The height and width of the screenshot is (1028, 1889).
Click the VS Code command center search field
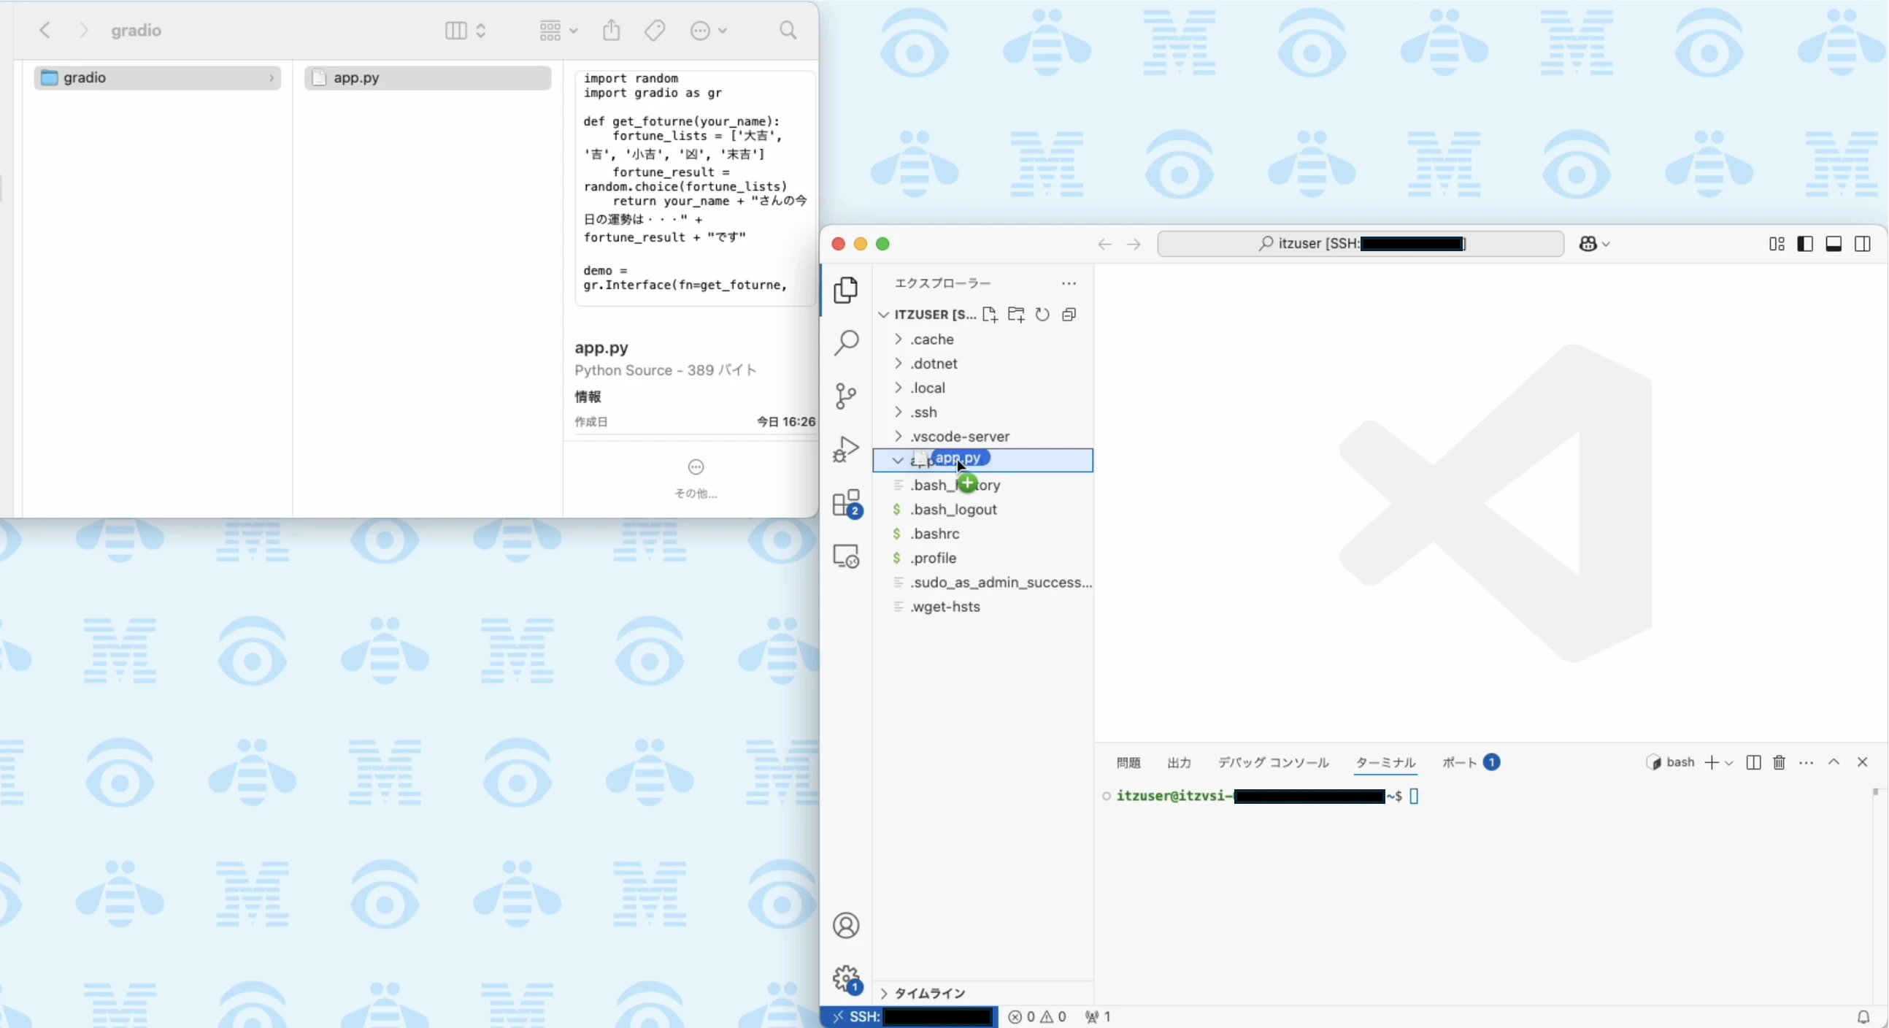[1361, 245]
